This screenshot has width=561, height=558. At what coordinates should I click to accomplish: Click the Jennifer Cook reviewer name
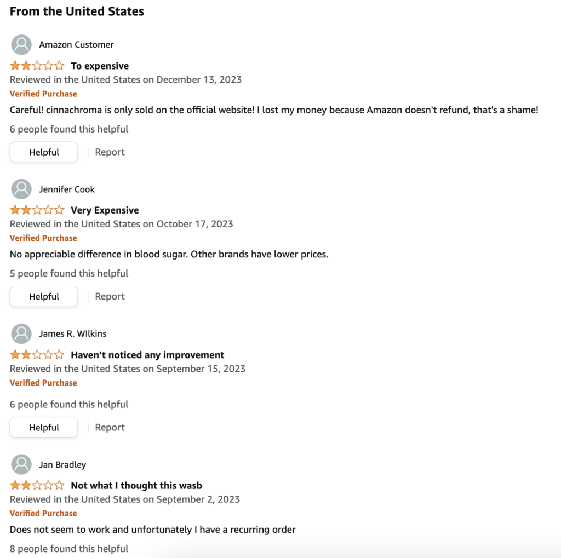click(x=67, y=189)
